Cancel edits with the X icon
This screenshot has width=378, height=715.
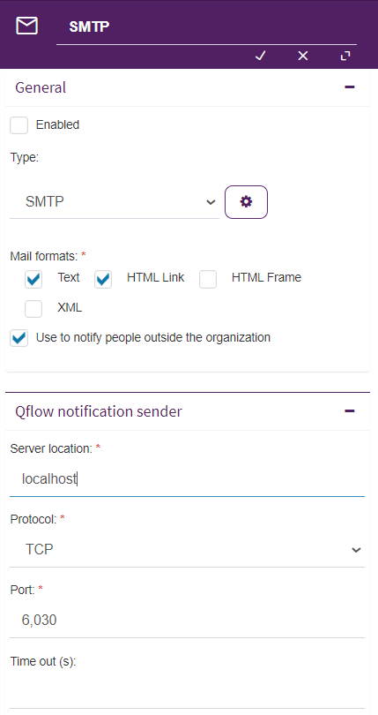click(x=303, y=56)
